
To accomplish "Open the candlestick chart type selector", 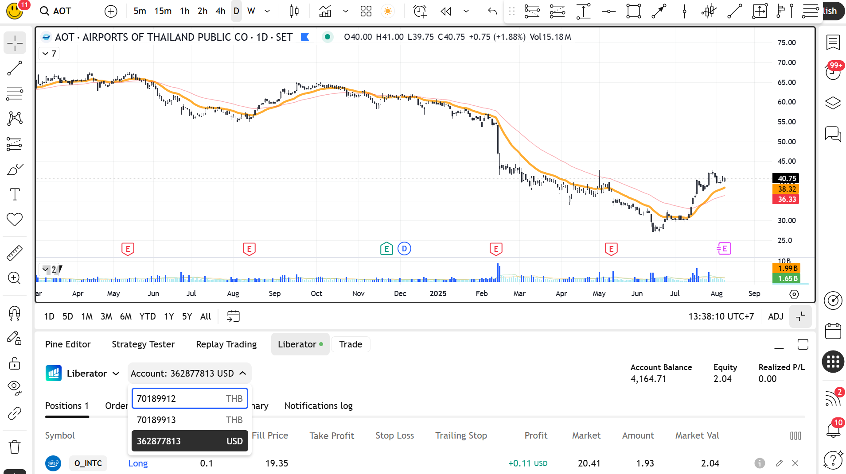I will coord(294,11).
